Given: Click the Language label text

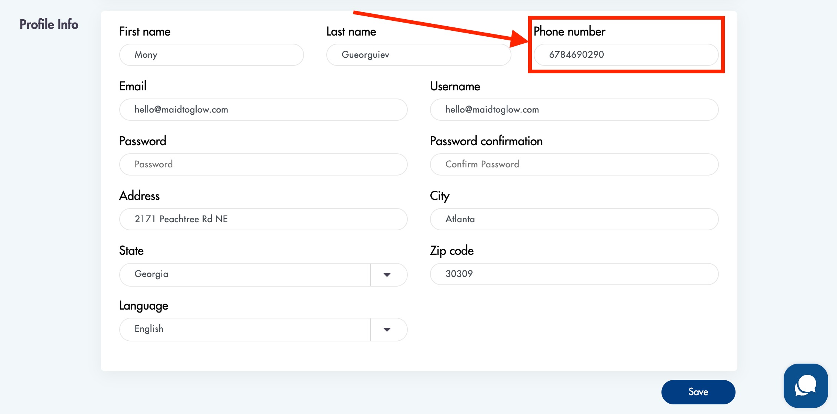Looking at the screenshot, I should 143,306.
